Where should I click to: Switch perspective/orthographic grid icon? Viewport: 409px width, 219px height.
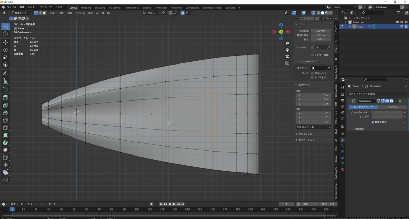[287, 62]
